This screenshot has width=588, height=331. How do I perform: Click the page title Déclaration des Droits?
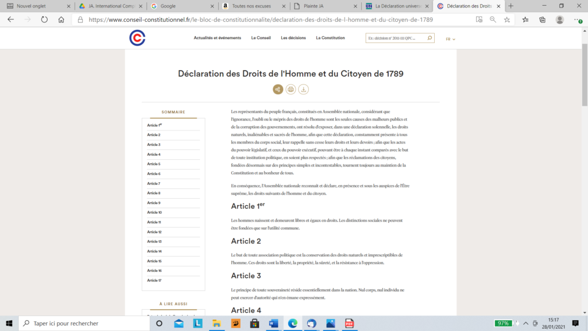291,74
